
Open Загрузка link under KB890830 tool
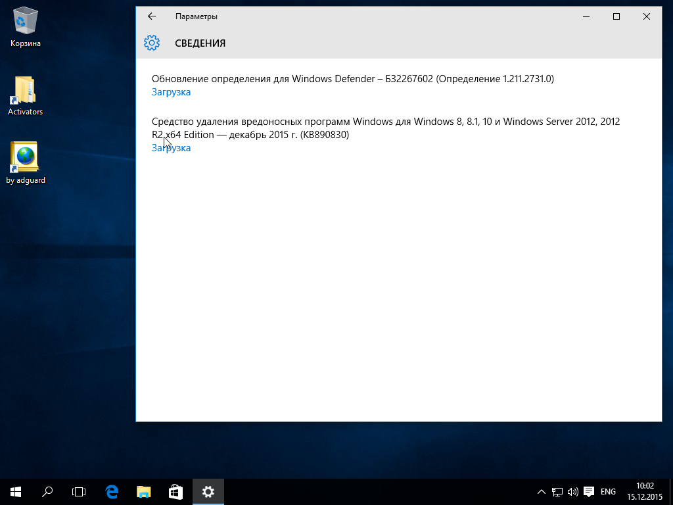[171, 148]
